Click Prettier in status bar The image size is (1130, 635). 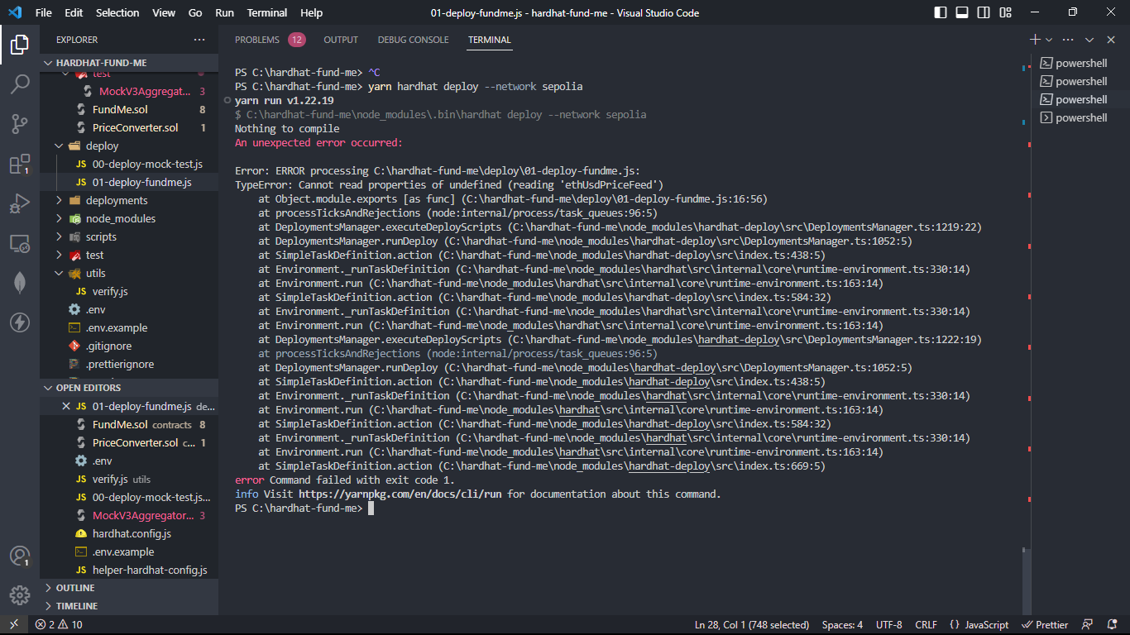point(1045,625)
